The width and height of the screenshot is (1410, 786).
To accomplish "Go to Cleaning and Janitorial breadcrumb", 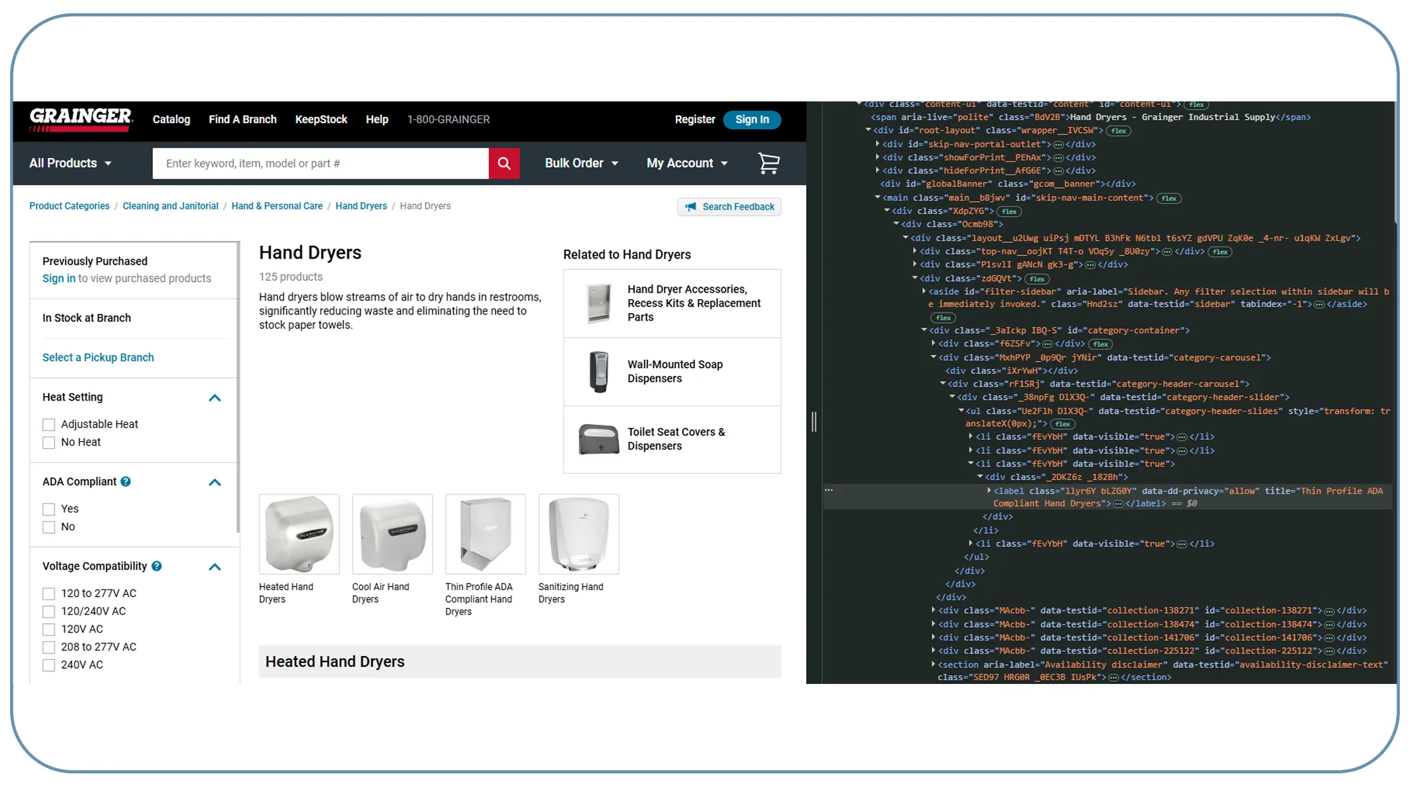I will [x=171, y=206].
